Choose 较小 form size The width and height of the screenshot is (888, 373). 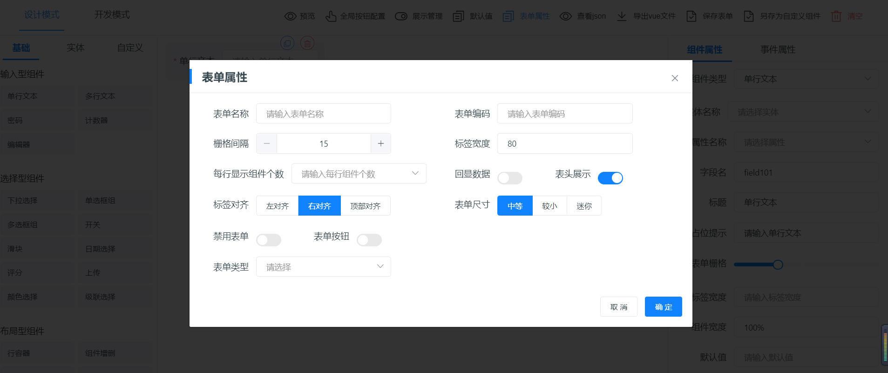549,206
